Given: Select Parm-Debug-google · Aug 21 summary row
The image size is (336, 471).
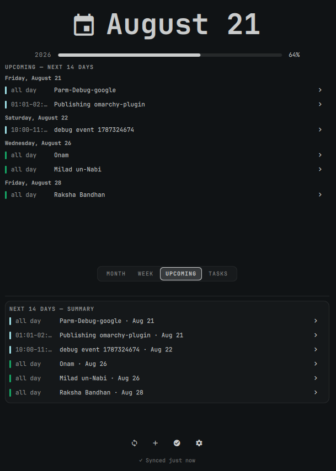Looking at the screenshot, I should (x=165, y=321).
